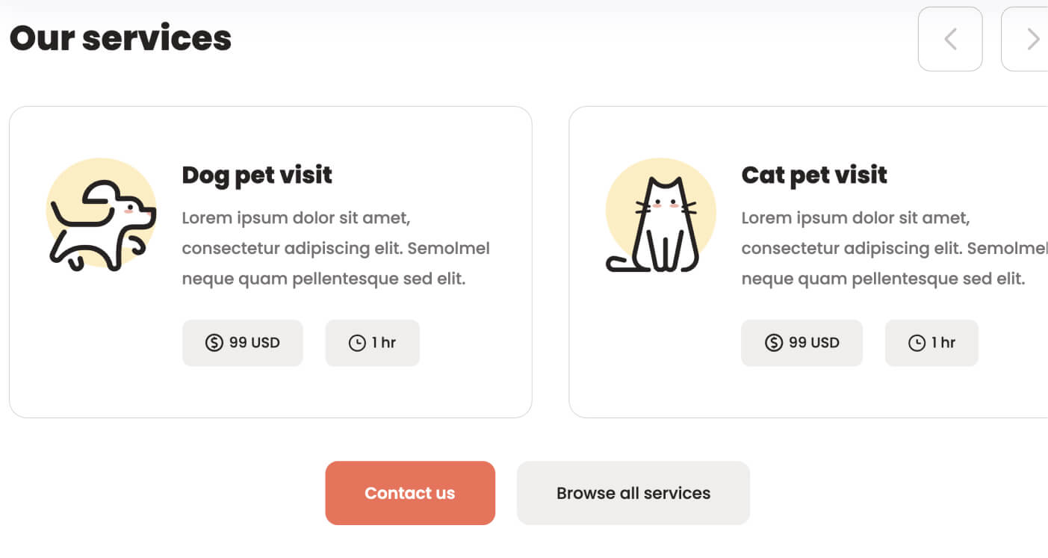Viewport: 1048px width, 558px height.
Task: Click the 99 USD price tag for dogs
Action: coord(242,343)
